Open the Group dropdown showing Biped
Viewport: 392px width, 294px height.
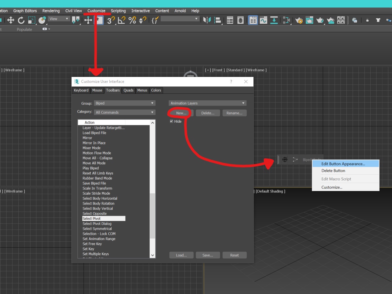[124, 103]
